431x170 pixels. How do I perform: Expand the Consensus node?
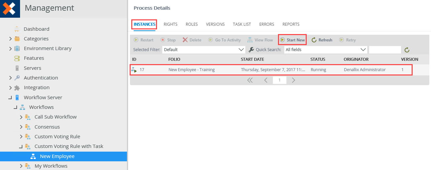(21, 127)
